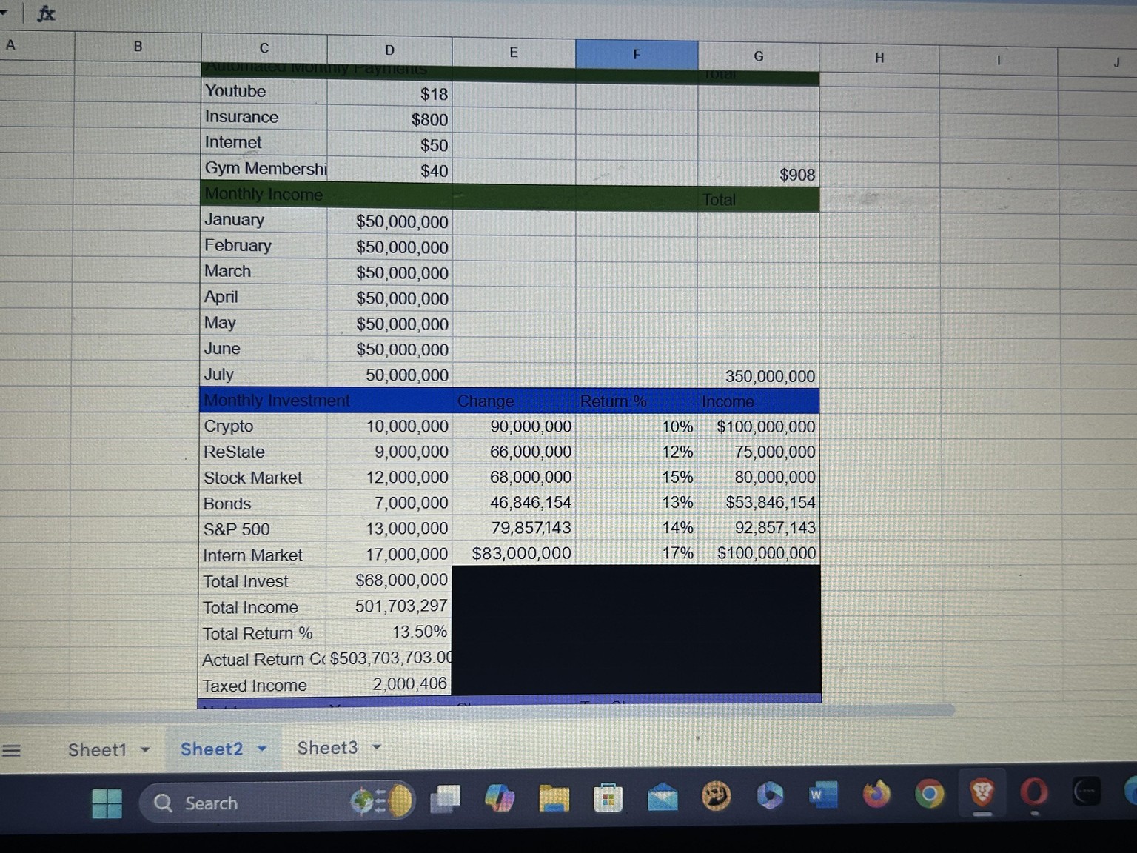The image size is (1137, 853).
Task: Open the Sheet2 tab options arrow
Action: tap(261, 749)
